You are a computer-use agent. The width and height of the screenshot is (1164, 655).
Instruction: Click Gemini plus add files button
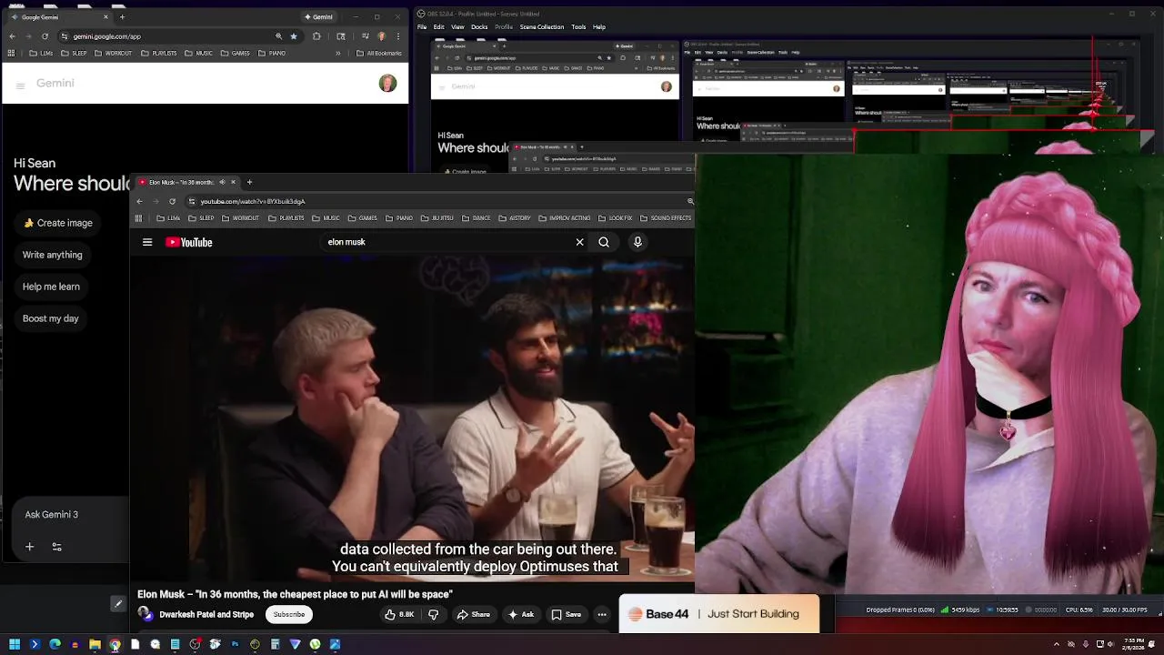click(x=29, y=547)
